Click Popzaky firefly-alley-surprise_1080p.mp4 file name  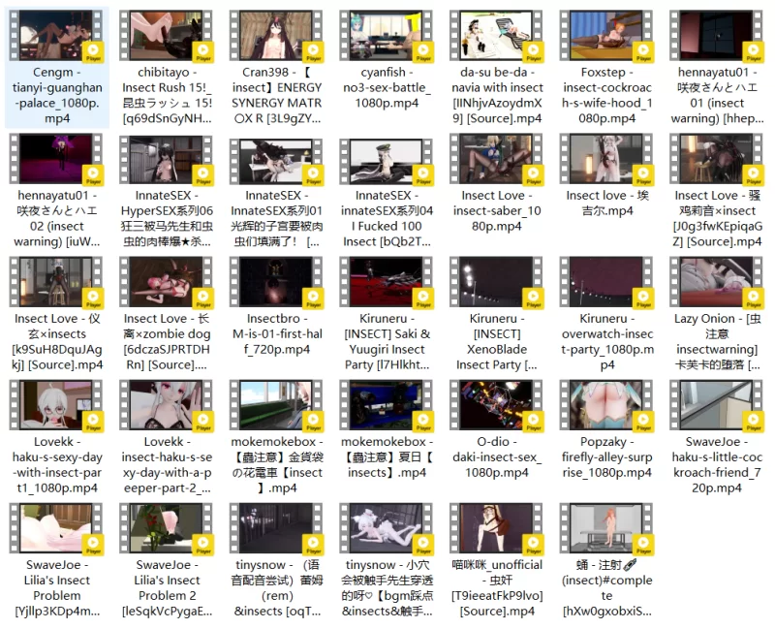tap(606, 456)
